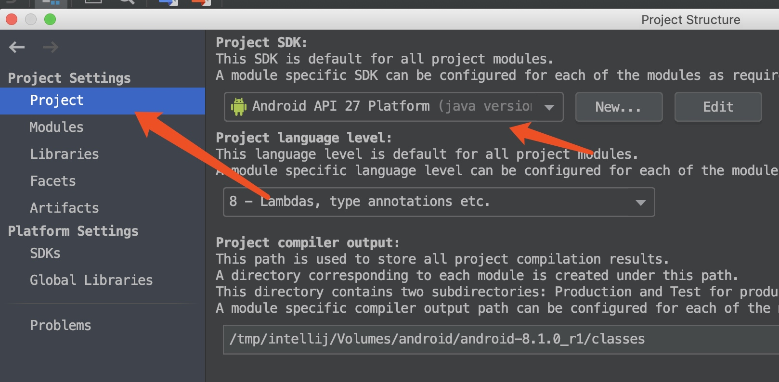Go forward with the right arrow icon

[50, 47]
